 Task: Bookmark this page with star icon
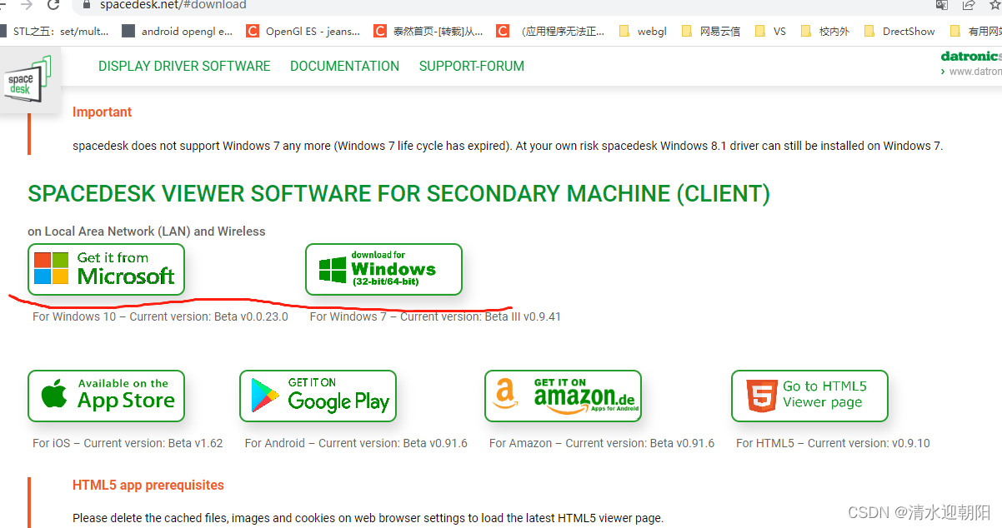click(x=994, y=5)
